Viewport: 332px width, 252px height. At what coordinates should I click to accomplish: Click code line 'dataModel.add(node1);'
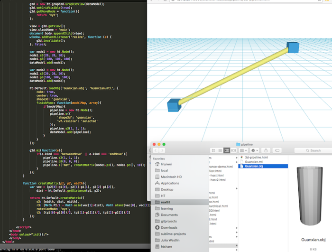(x=47, y=63)
